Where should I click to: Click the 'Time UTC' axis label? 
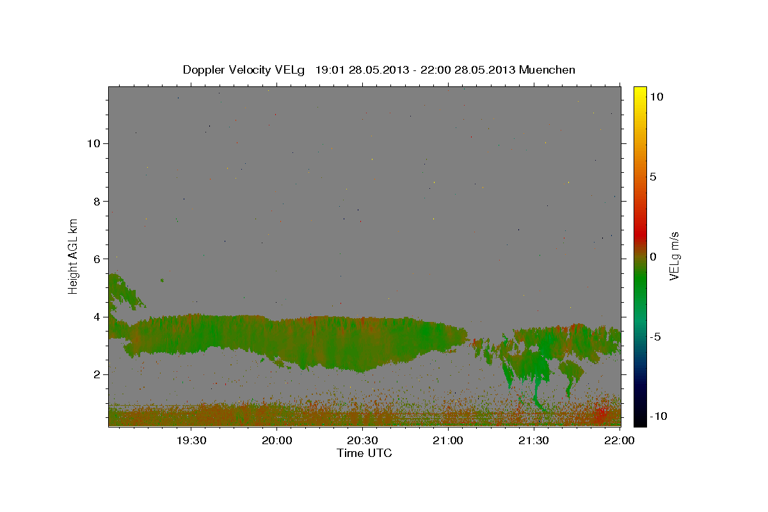click(364, 453)
